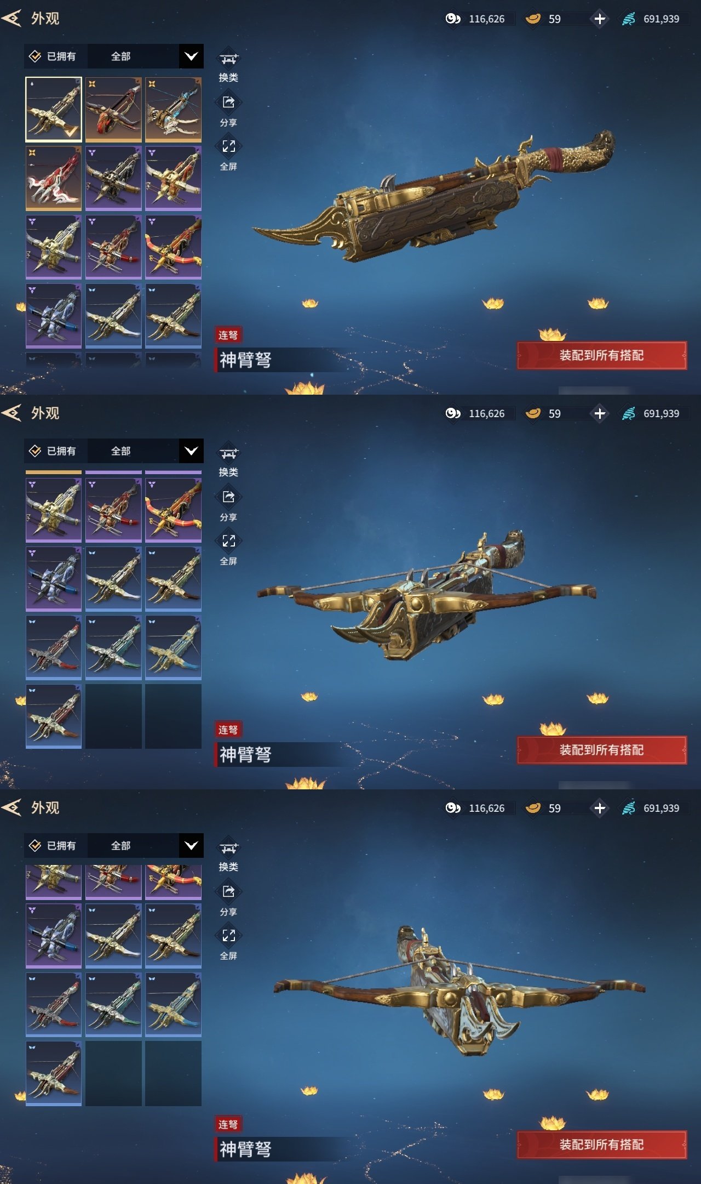Click the plus icon beside 59 in top panel
Viewport: 701px width, 1184px height.
pyautogui.click(x=600, y=19)
